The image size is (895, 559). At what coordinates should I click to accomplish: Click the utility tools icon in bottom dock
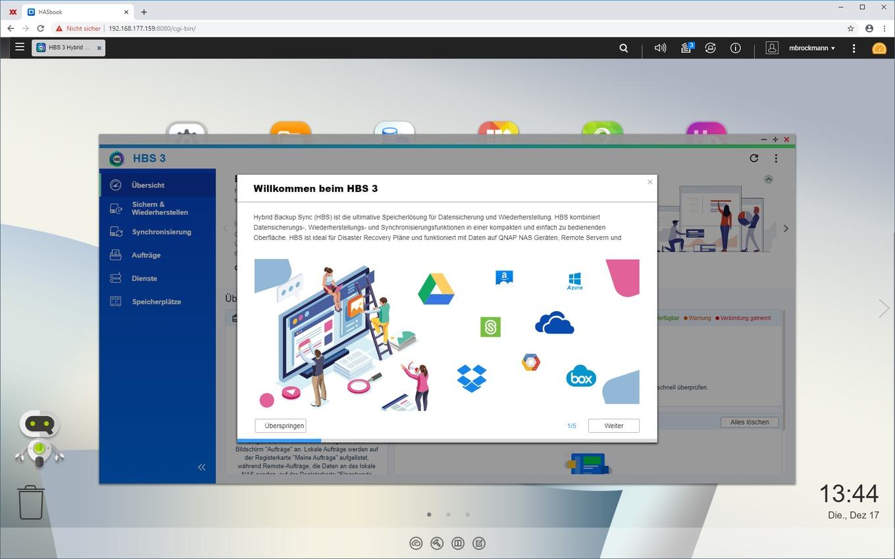pyautogui.click(x=437, y=543)
